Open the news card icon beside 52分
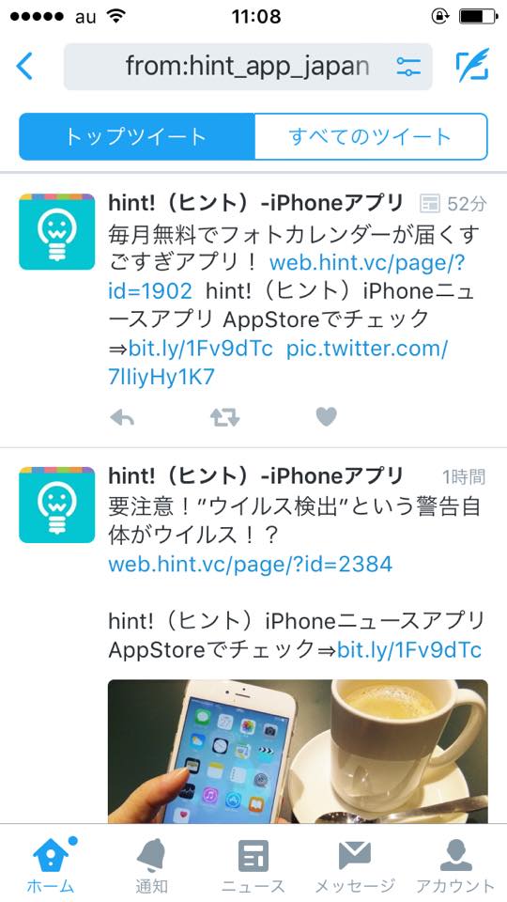 point(429,203)
